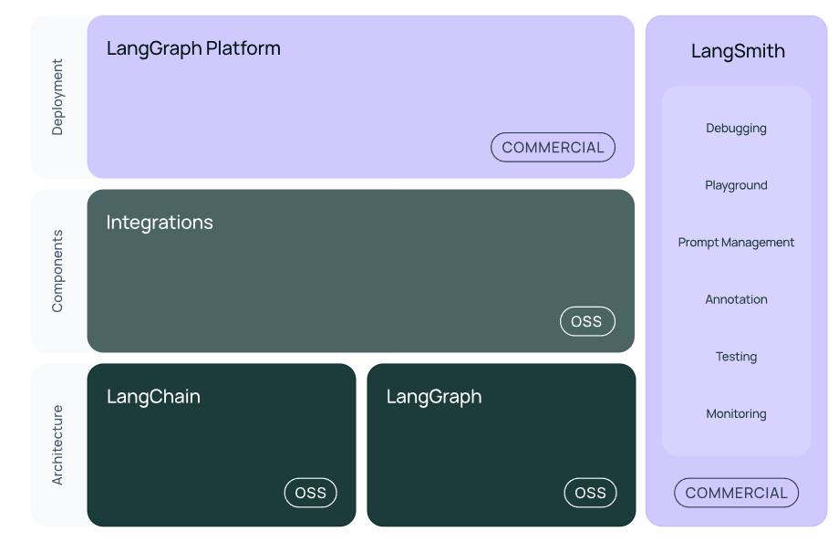Click the OSS badge in Integrations block
The image size is (838, 542).
point(586,321)
